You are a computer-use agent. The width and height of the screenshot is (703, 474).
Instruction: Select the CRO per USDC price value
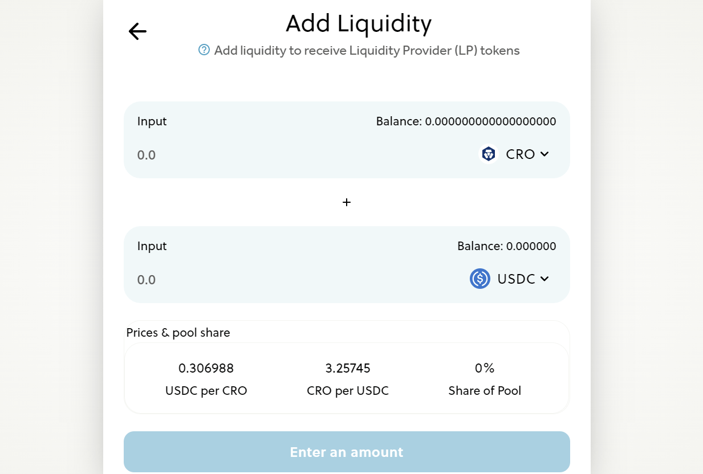coord(348,368)
